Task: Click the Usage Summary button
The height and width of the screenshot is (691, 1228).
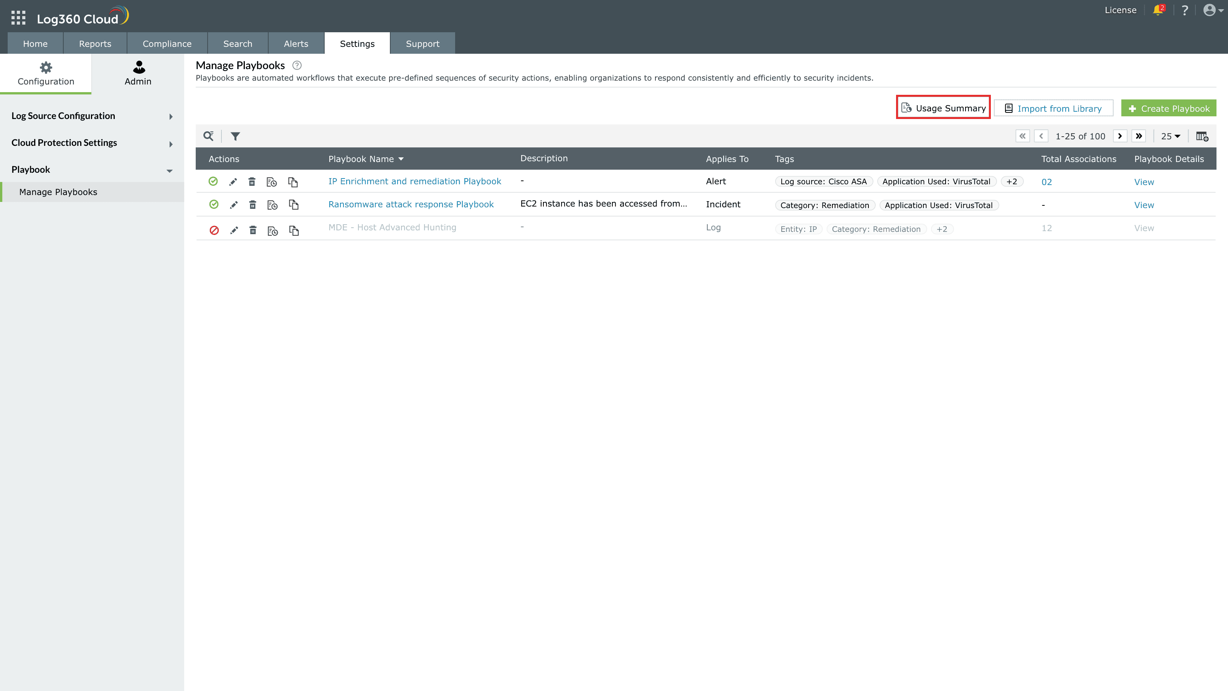Action: [x=943, y=108]
